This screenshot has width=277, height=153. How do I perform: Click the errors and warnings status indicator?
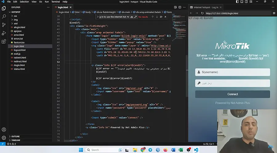tap(11, 144)
